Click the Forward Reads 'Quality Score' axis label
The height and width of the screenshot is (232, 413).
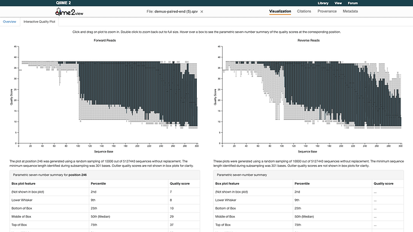pos(11,97)
